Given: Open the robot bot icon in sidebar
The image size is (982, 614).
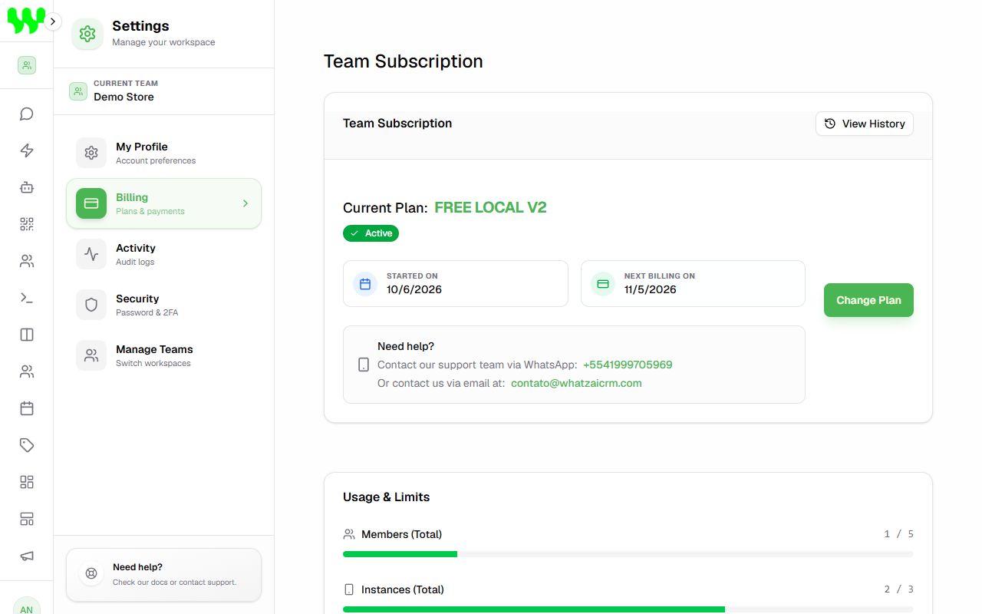Looking at the screenshot, I should [x=27, y=187].
